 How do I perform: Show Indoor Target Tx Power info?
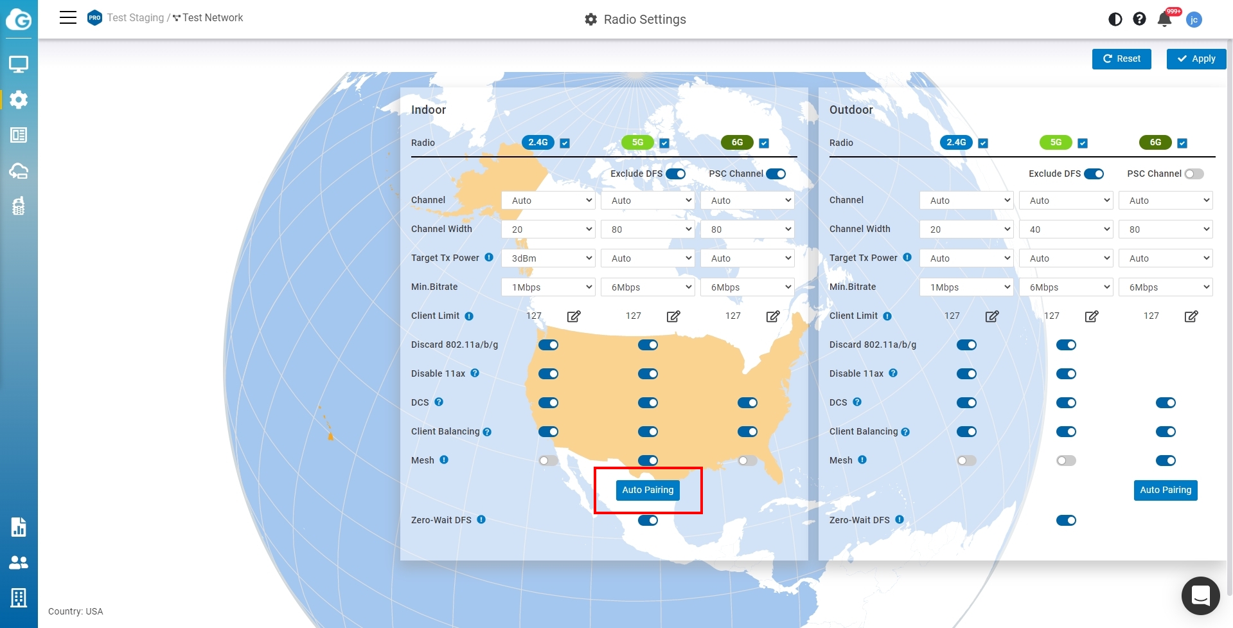tap(489, 257)
